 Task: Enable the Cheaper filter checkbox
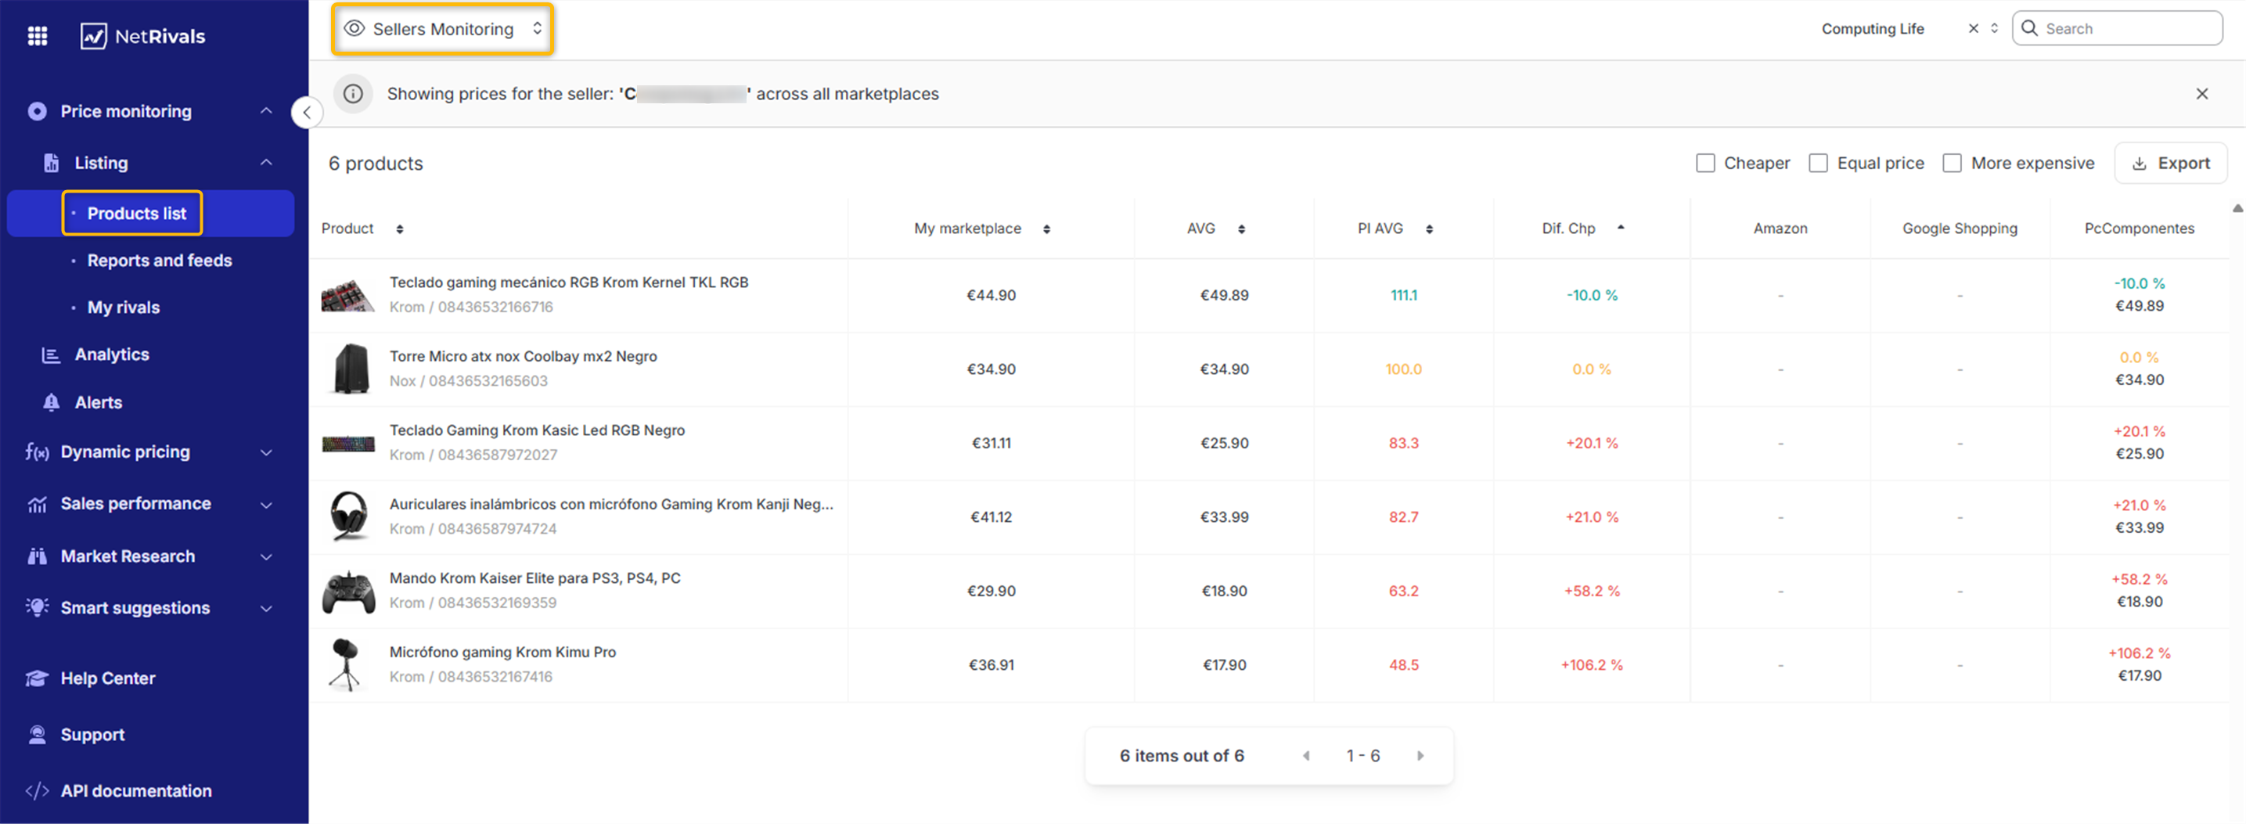click(1705, 163)
